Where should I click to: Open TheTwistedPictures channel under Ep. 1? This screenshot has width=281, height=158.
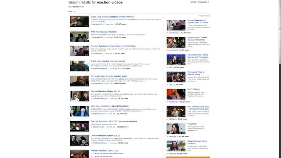pyautogui.click(x=100, y=99)
